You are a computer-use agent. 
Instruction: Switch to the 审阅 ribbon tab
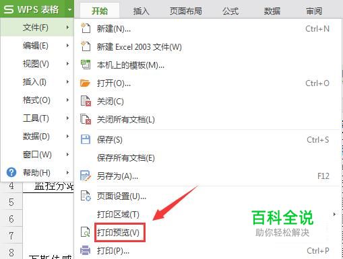314,11
